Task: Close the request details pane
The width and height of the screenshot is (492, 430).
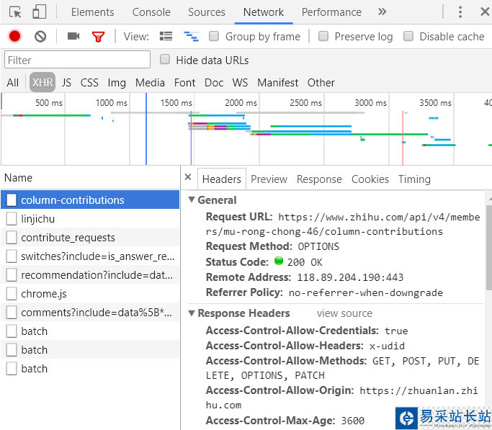Action: [x=188, y=177]
